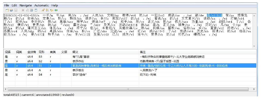Open the Automatic menu
This screenshot has height=102, width=264.
coord(42,5)
